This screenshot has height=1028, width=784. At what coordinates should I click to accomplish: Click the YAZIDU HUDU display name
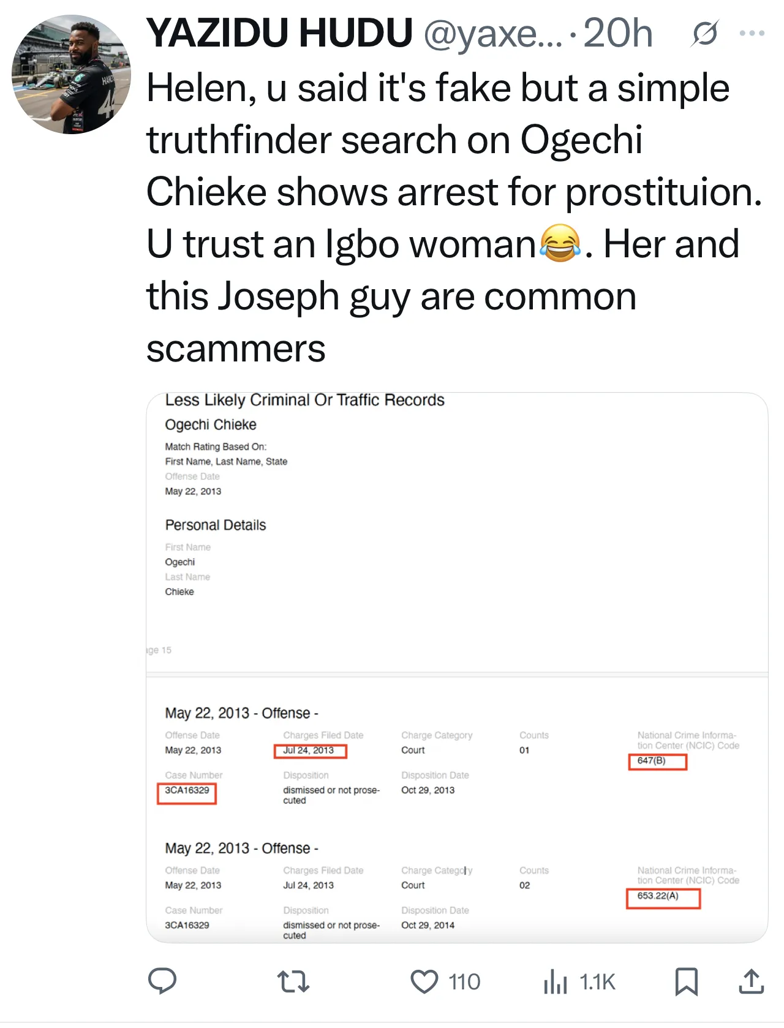pos(279,33)
